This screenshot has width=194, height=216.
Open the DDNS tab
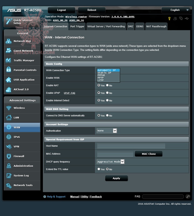click(140, 26)
